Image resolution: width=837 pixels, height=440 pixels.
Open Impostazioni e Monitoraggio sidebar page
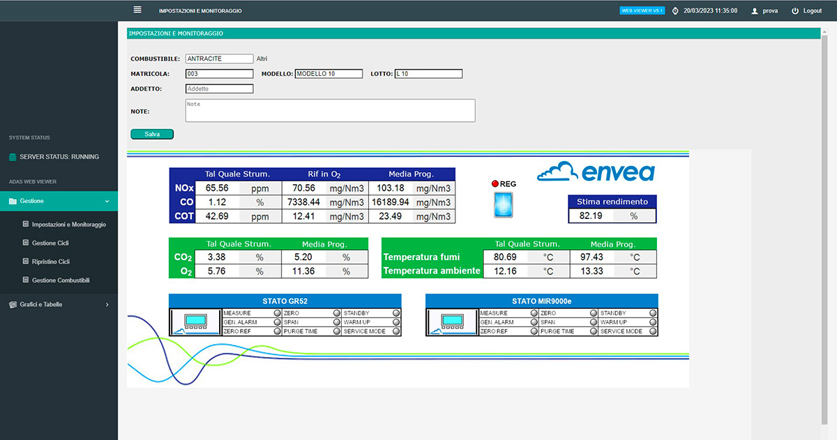click(x=69, y=225)
